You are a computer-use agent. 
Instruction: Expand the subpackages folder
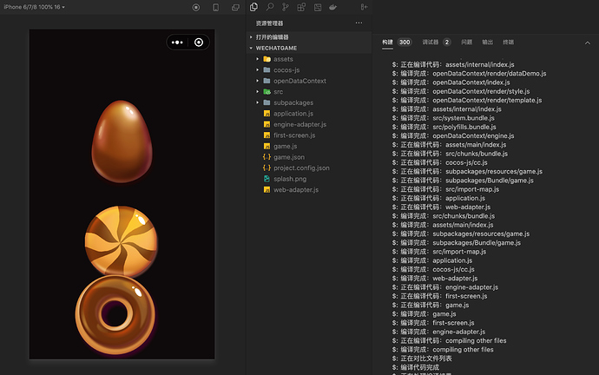point(293,102)
